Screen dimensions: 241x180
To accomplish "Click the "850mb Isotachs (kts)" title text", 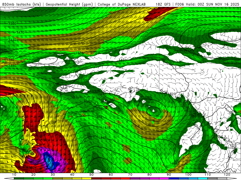I will point(21,4).
